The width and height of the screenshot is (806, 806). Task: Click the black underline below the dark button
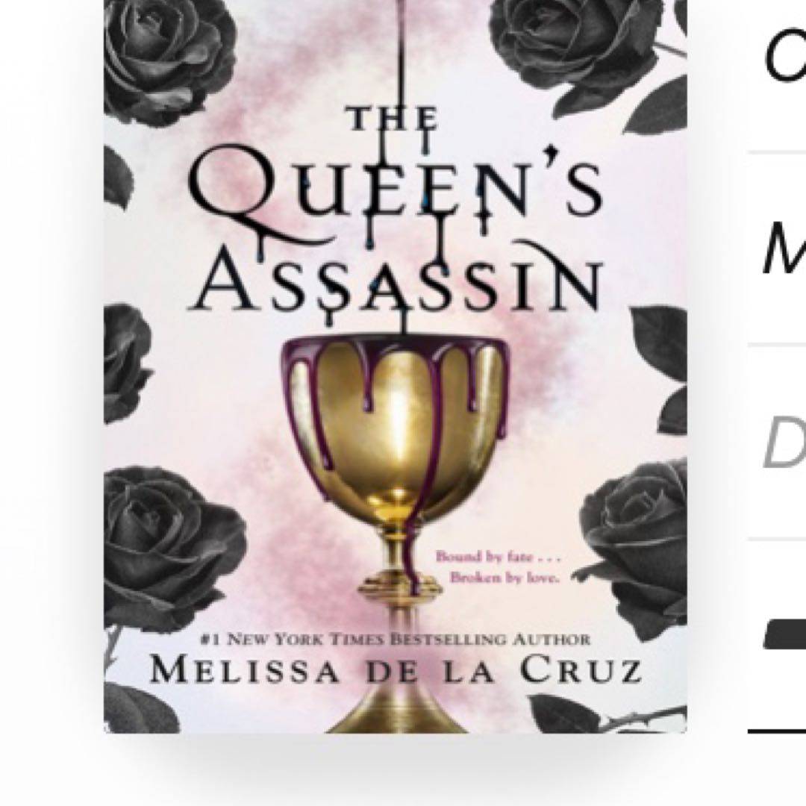777,731
